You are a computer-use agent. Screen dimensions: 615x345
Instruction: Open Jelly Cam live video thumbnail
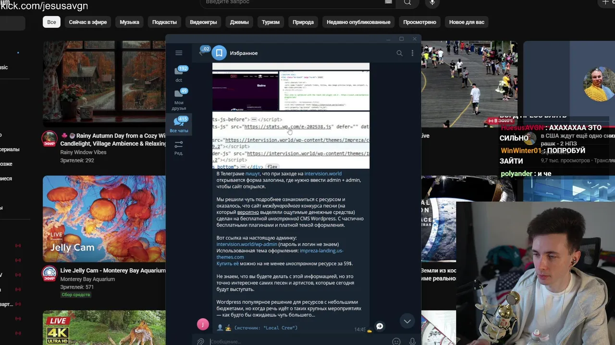click(x=104, y=219)
